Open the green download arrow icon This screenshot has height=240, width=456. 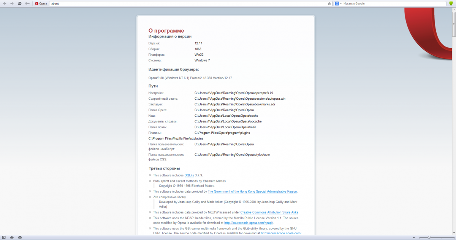tap(451, 3)
